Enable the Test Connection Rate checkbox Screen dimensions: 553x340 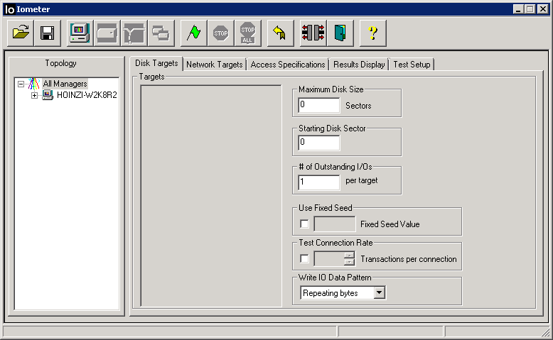(304, 258)
